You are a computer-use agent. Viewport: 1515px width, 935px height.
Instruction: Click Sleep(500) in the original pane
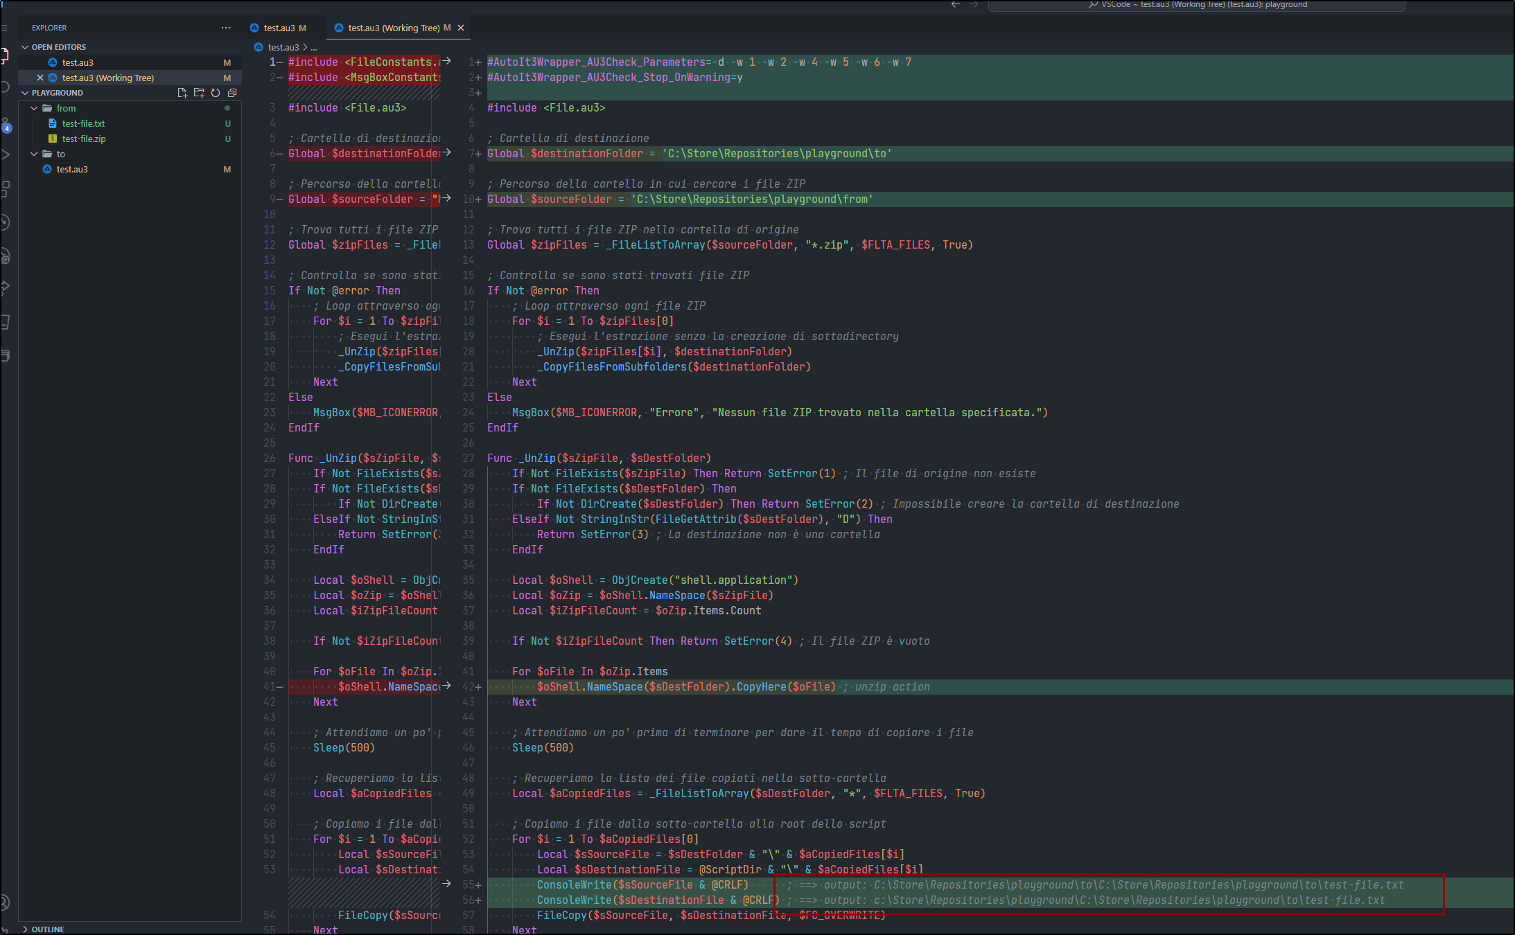(344, 747)
